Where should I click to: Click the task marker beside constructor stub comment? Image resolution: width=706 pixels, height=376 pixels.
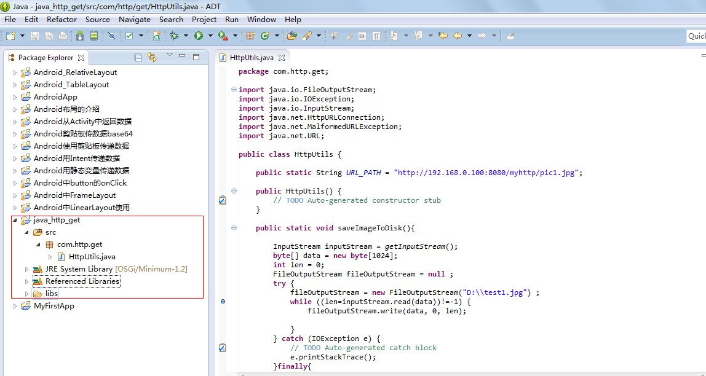tap(222, 200)
